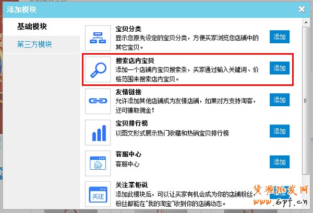Click the 关注掌柜说 module icon
The image size is (313, 213).
coord(98,193)
